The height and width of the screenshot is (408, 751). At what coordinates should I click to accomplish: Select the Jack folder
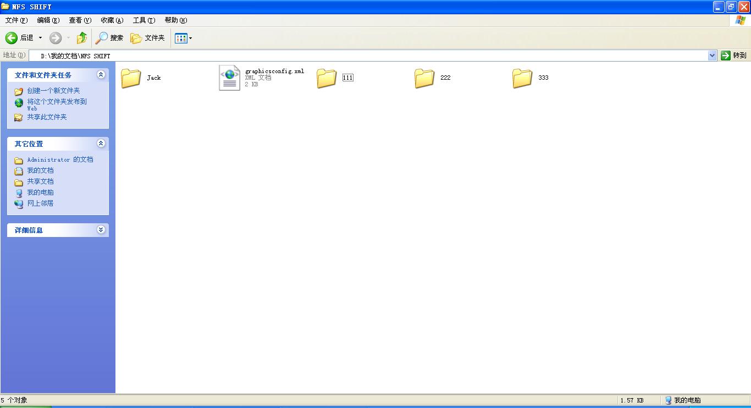point(131,78)
